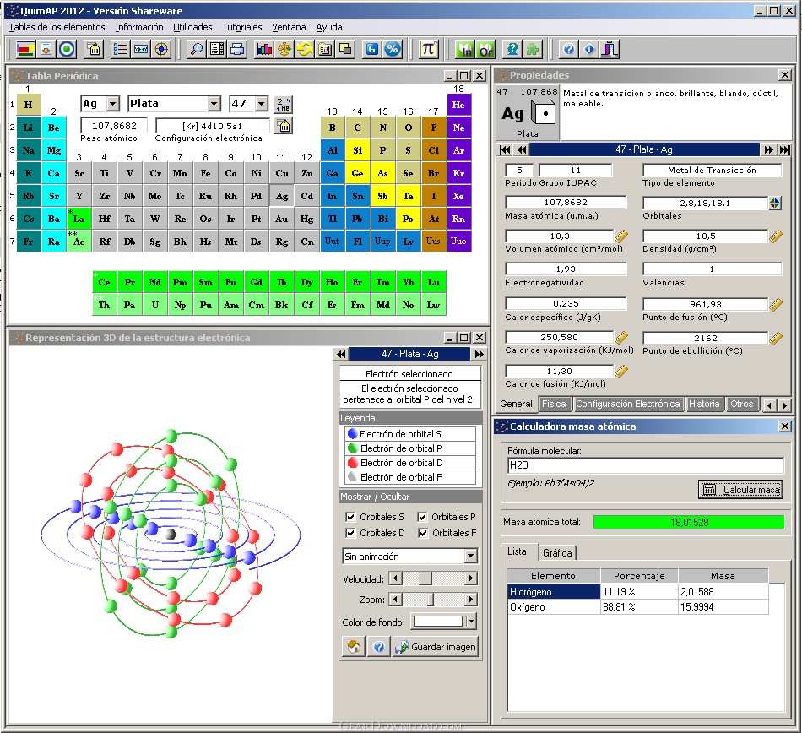Open the percentage calculator icon
802x733 pixels.
point(393,49)
